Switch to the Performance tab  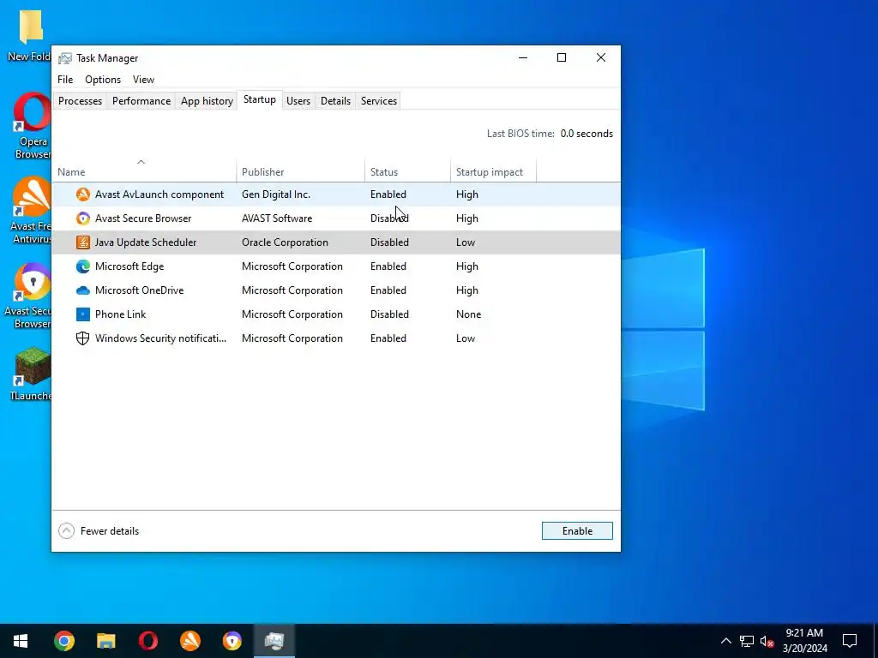141,101
